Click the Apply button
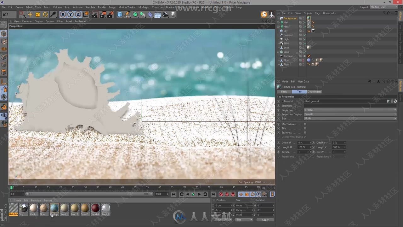 click(x=265, y=220)
